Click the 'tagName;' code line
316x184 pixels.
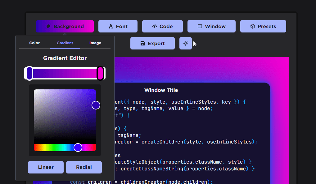pyautogui.click(x=129, y=135)
